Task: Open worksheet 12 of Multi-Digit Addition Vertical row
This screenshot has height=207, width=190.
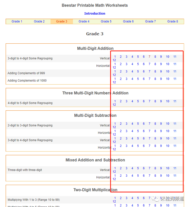Action: tap(114, 60)
